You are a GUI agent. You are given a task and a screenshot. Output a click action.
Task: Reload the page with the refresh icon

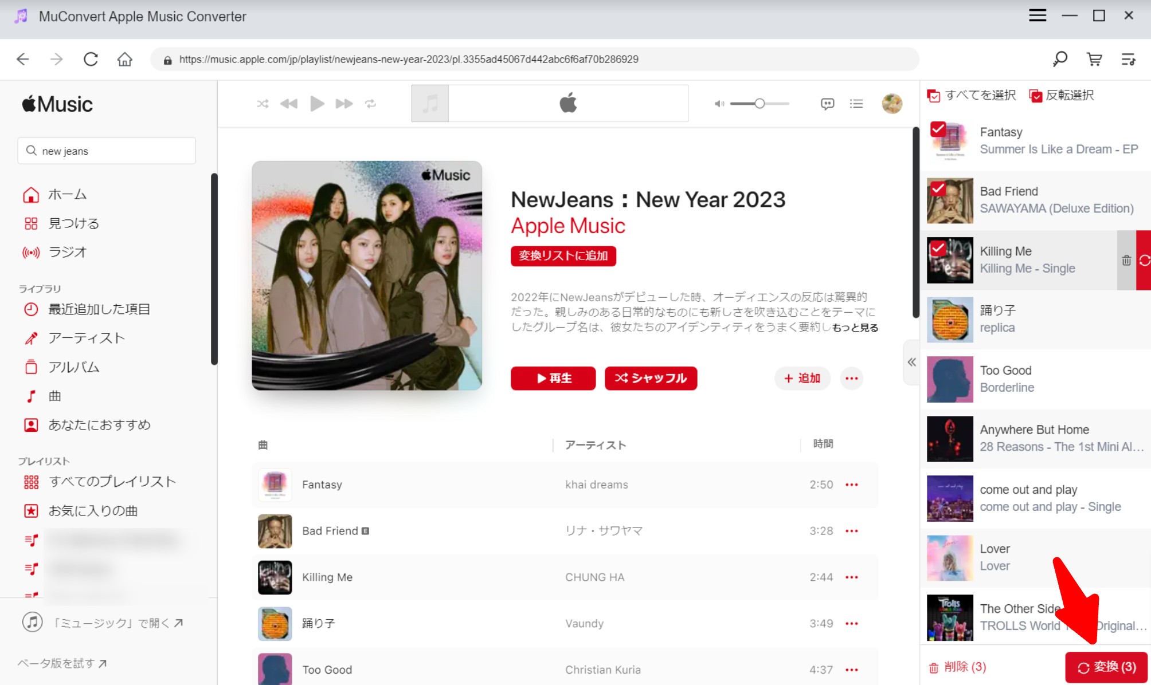click(x=91, y=59)
